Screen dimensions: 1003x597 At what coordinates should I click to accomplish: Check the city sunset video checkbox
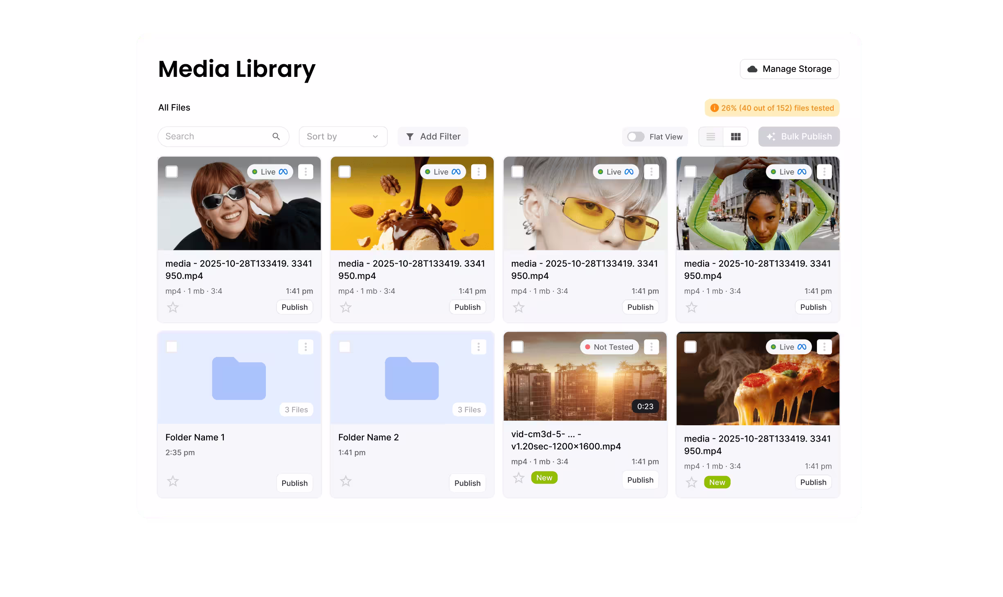pos(517,347)
